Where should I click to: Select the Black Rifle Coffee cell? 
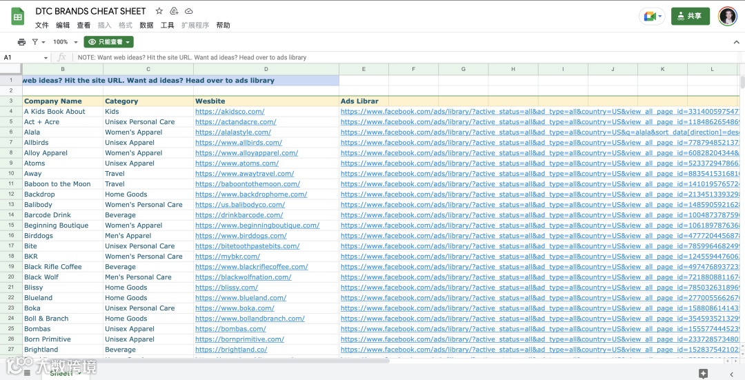63,266
